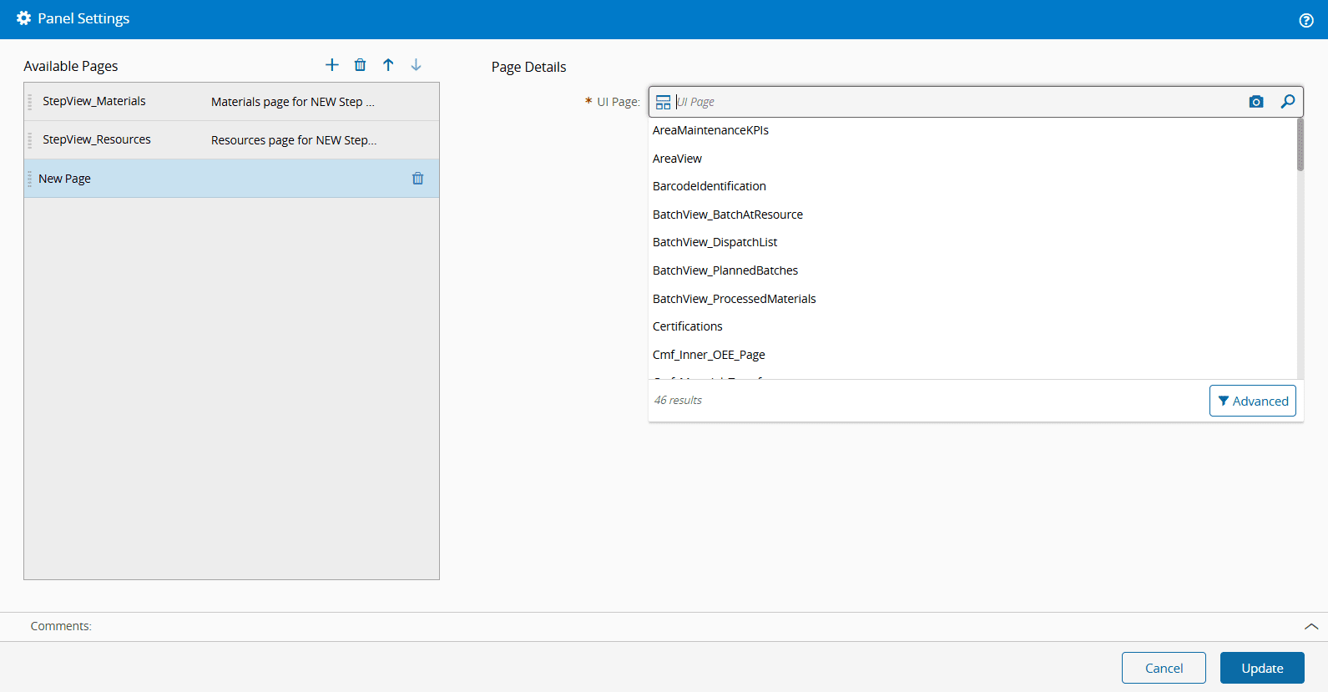Open help via the question mark icon
Screen dimensions: 1328x692
point(1306,20)
